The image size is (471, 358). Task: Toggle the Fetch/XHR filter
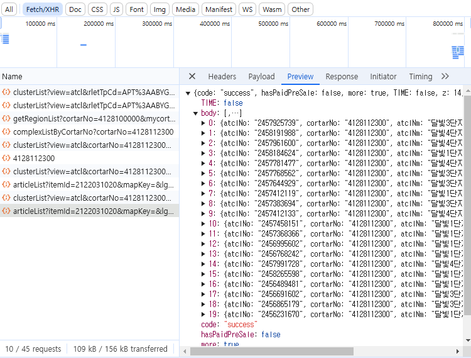pyautogui.click(x=43, y=9)
